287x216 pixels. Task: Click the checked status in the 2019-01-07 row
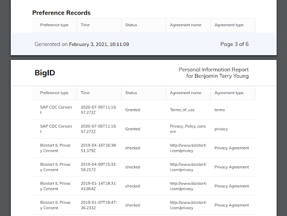pos(133,205)
